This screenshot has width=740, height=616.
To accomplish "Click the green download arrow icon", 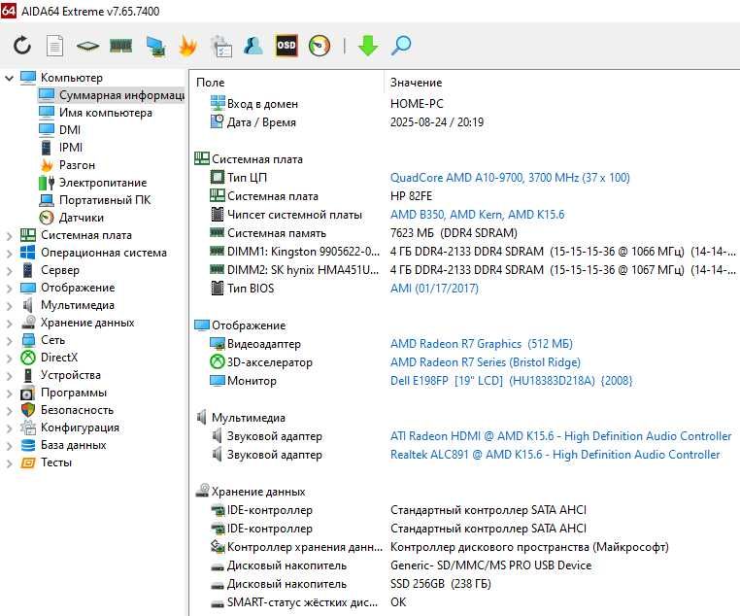I will pos(368,46).
